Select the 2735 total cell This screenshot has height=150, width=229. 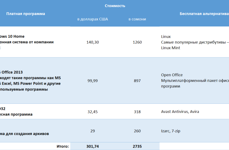pos(137,146)
